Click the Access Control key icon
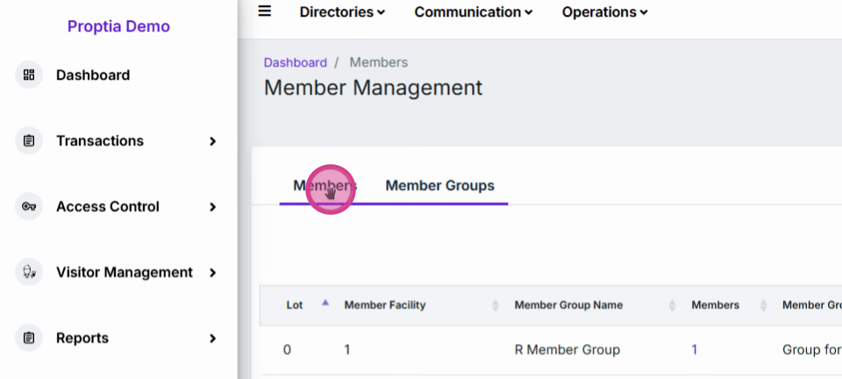The width and height of the screenshot is (842, 379). 29,207
